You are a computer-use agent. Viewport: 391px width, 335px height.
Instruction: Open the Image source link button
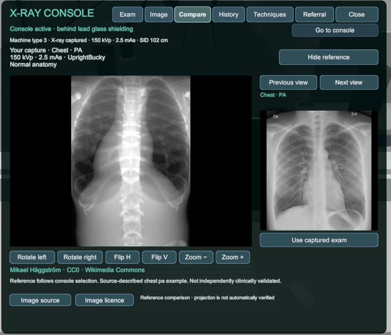coord(40,300)
